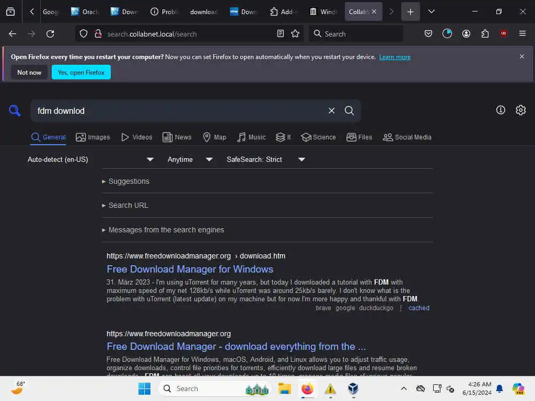Viewport: 535px width, 401px height.
Task: Submit search with the magnifier button
Action: click(x=349, y=111)
